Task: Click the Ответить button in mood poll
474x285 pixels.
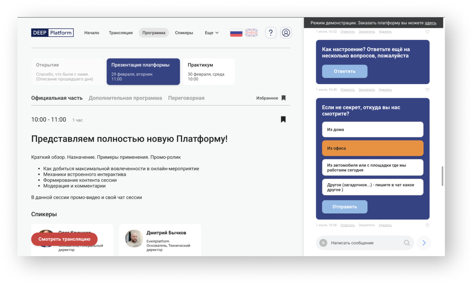Action: (x=345, y=71)
